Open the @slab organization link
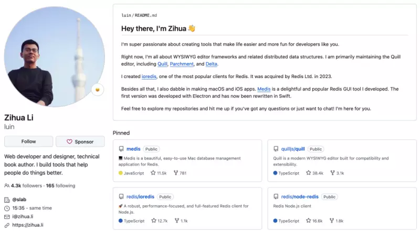Viewport: 420px width, 231px height. (x=19, y=200)
